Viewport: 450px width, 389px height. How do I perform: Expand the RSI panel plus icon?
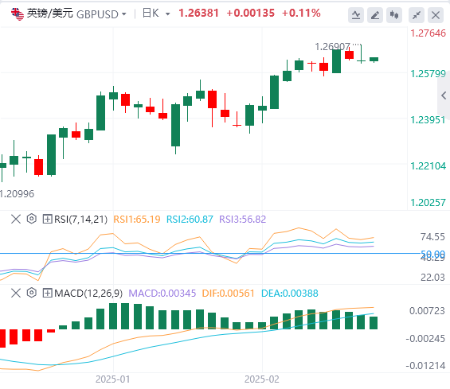47,220
